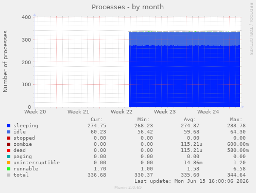
Task: Click the total legend color swatch
Action: tap(9, 175)
